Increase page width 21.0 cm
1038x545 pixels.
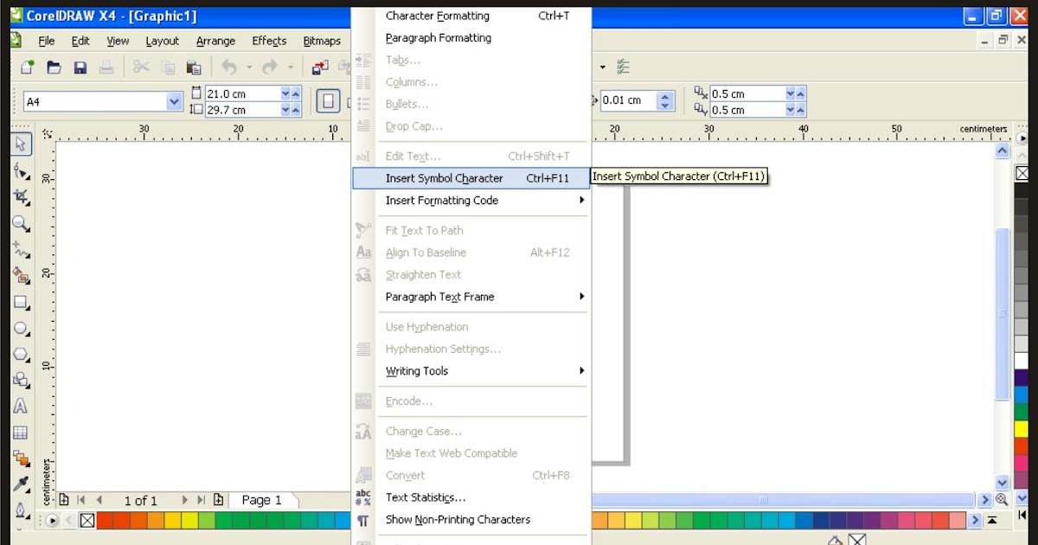tap(296, 93)
